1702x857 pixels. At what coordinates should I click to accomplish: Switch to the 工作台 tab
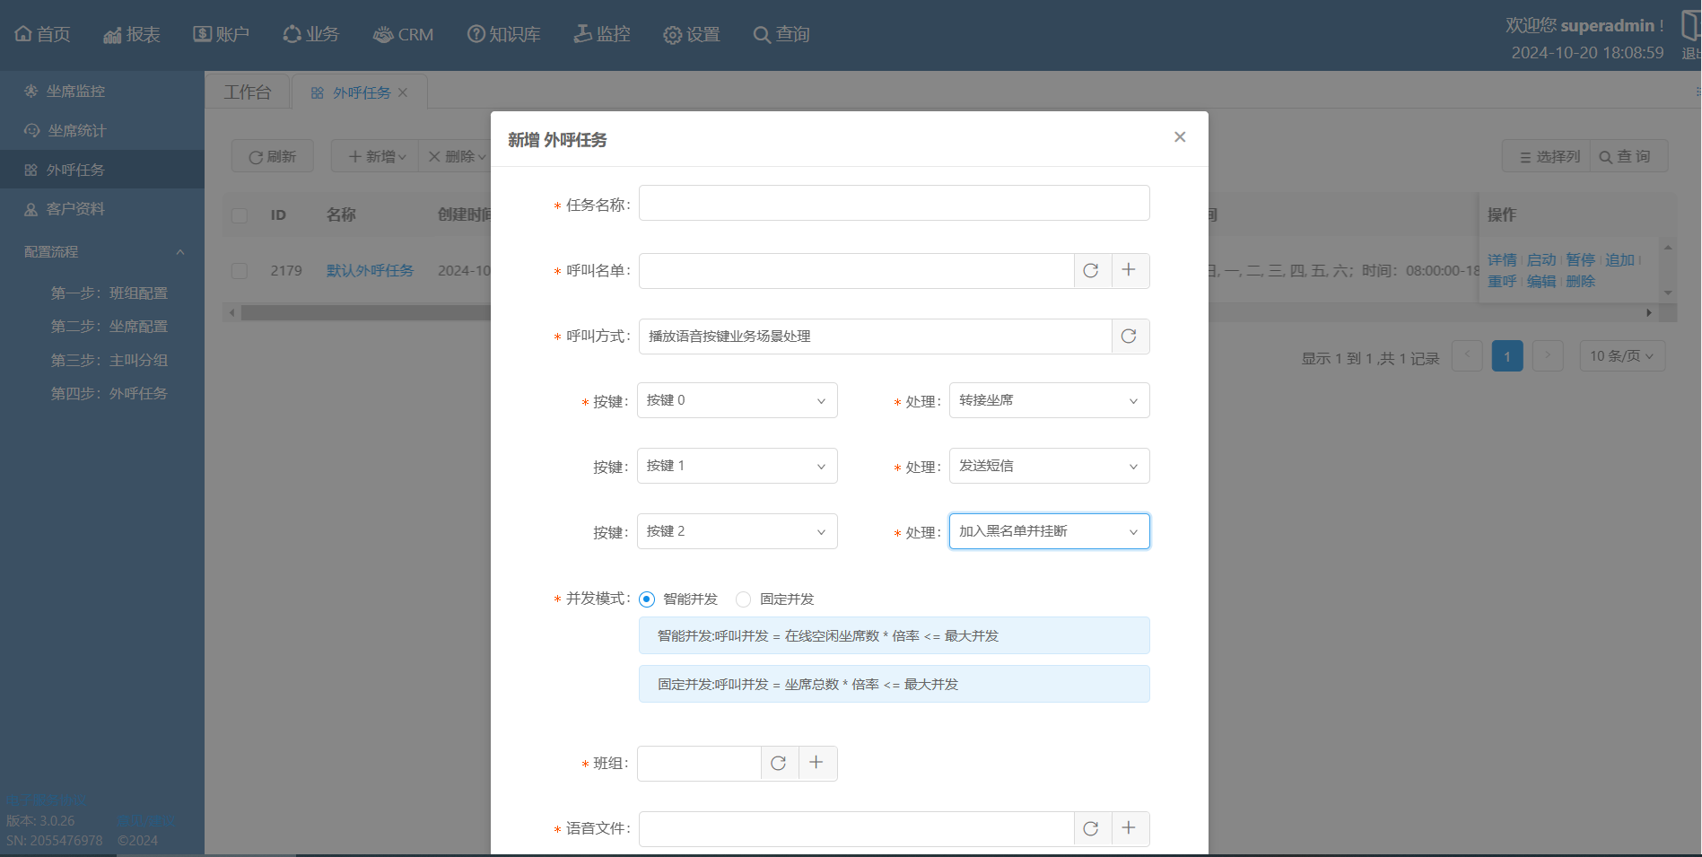click(x=248, y=92)
